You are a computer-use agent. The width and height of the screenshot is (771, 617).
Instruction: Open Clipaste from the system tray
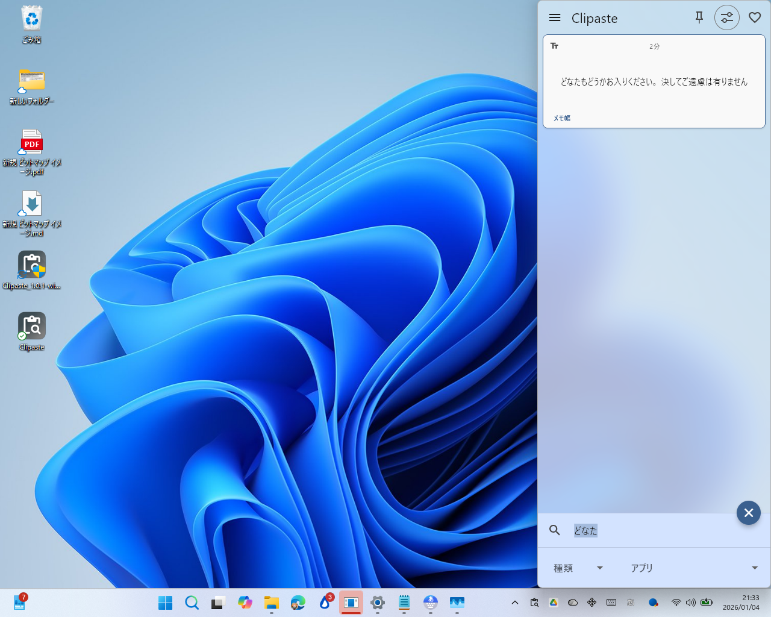(534, 602)
